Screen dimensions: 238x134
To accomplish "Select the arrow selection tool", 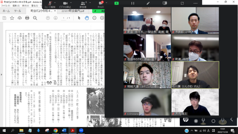I will click(79, 18).
